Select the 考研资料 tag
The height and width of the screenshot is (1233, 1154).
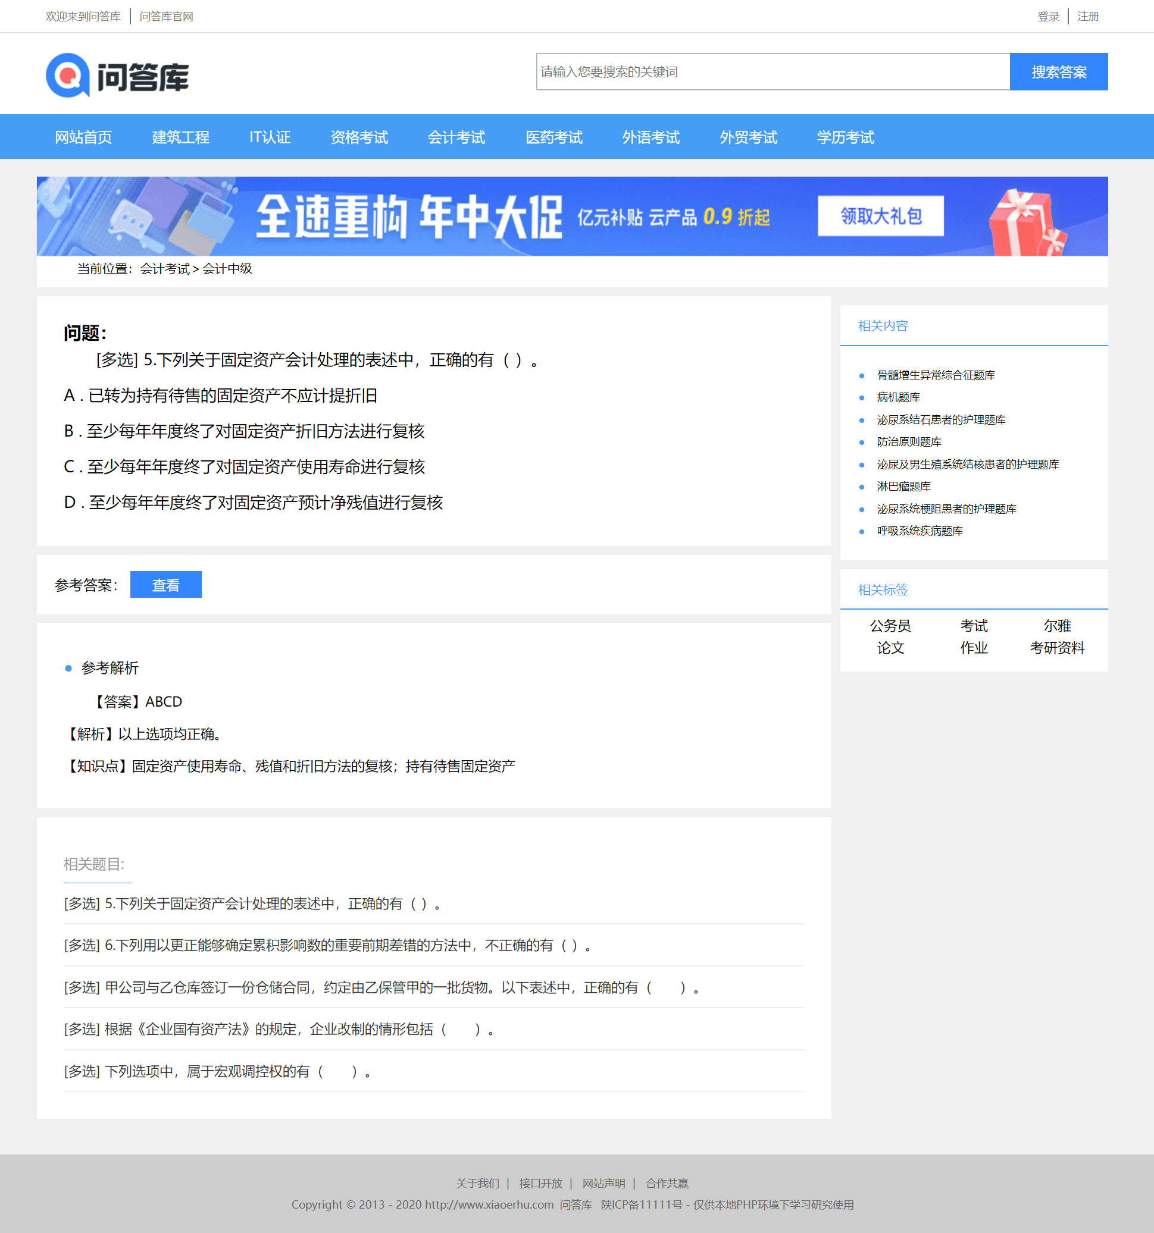point(1057,648)
